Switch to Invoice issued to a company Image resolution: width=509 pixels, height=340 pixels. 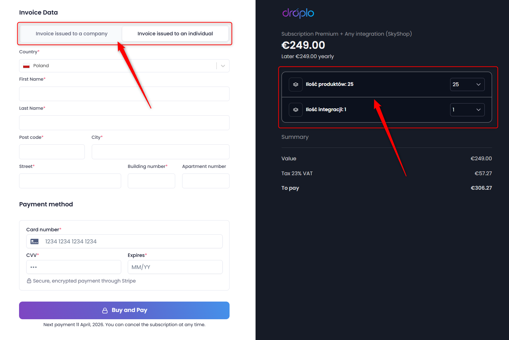coord(72,34)
